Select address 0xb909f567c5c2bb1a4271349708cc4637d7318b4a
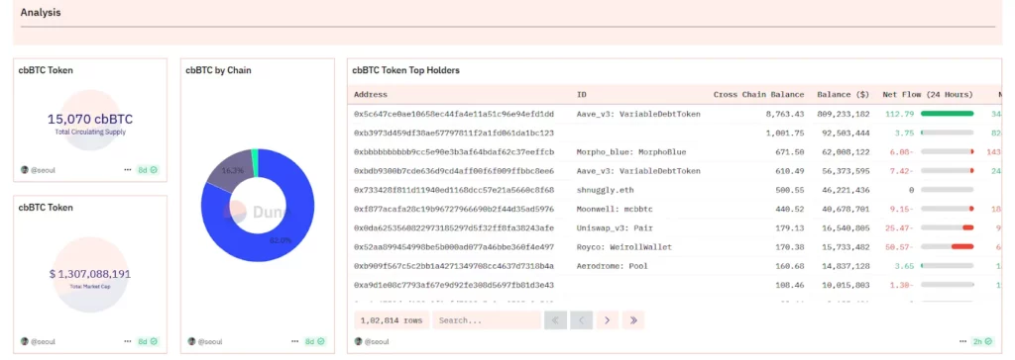The width and height of the screenshot is (1015, 360). click(x=454, y=266)
